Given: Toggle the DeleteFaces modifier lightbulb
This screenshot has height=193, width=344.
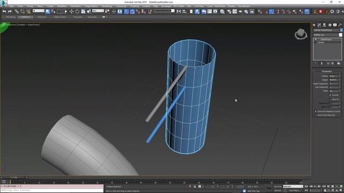Looking at the screenshot, I should [316, 40].
